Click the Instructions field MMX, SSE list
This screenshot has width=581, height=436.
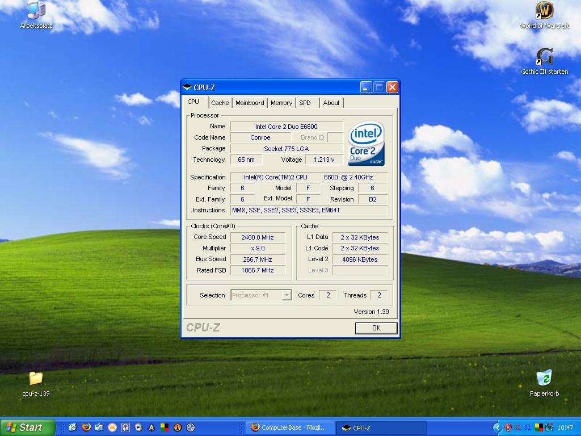(309, 210)
